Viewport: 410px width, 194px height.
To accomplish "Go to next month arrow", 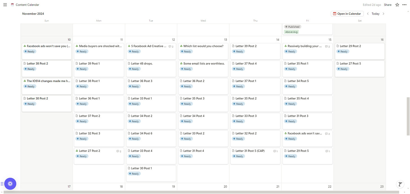I will tap(384, 14).
